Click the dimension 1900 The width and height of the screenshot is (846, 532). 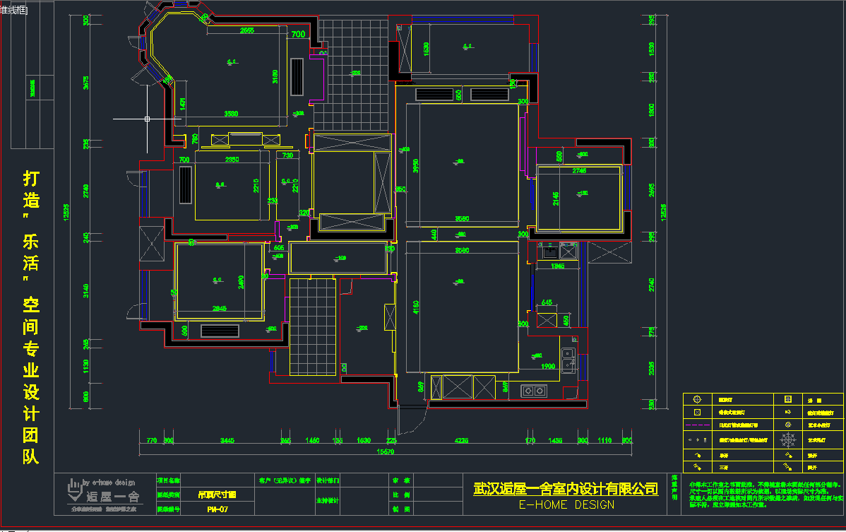(548, 367)
